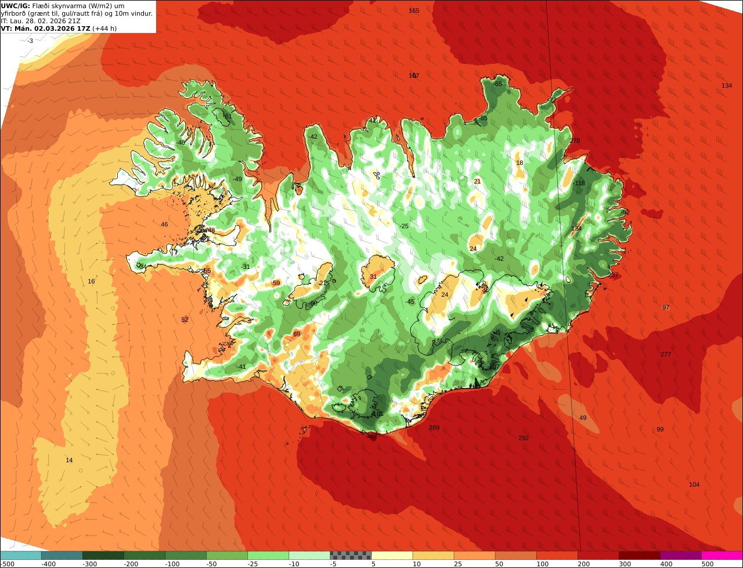Select the 134 value on the map
Viewport: 743px width, 568px height.
(727, 85)
